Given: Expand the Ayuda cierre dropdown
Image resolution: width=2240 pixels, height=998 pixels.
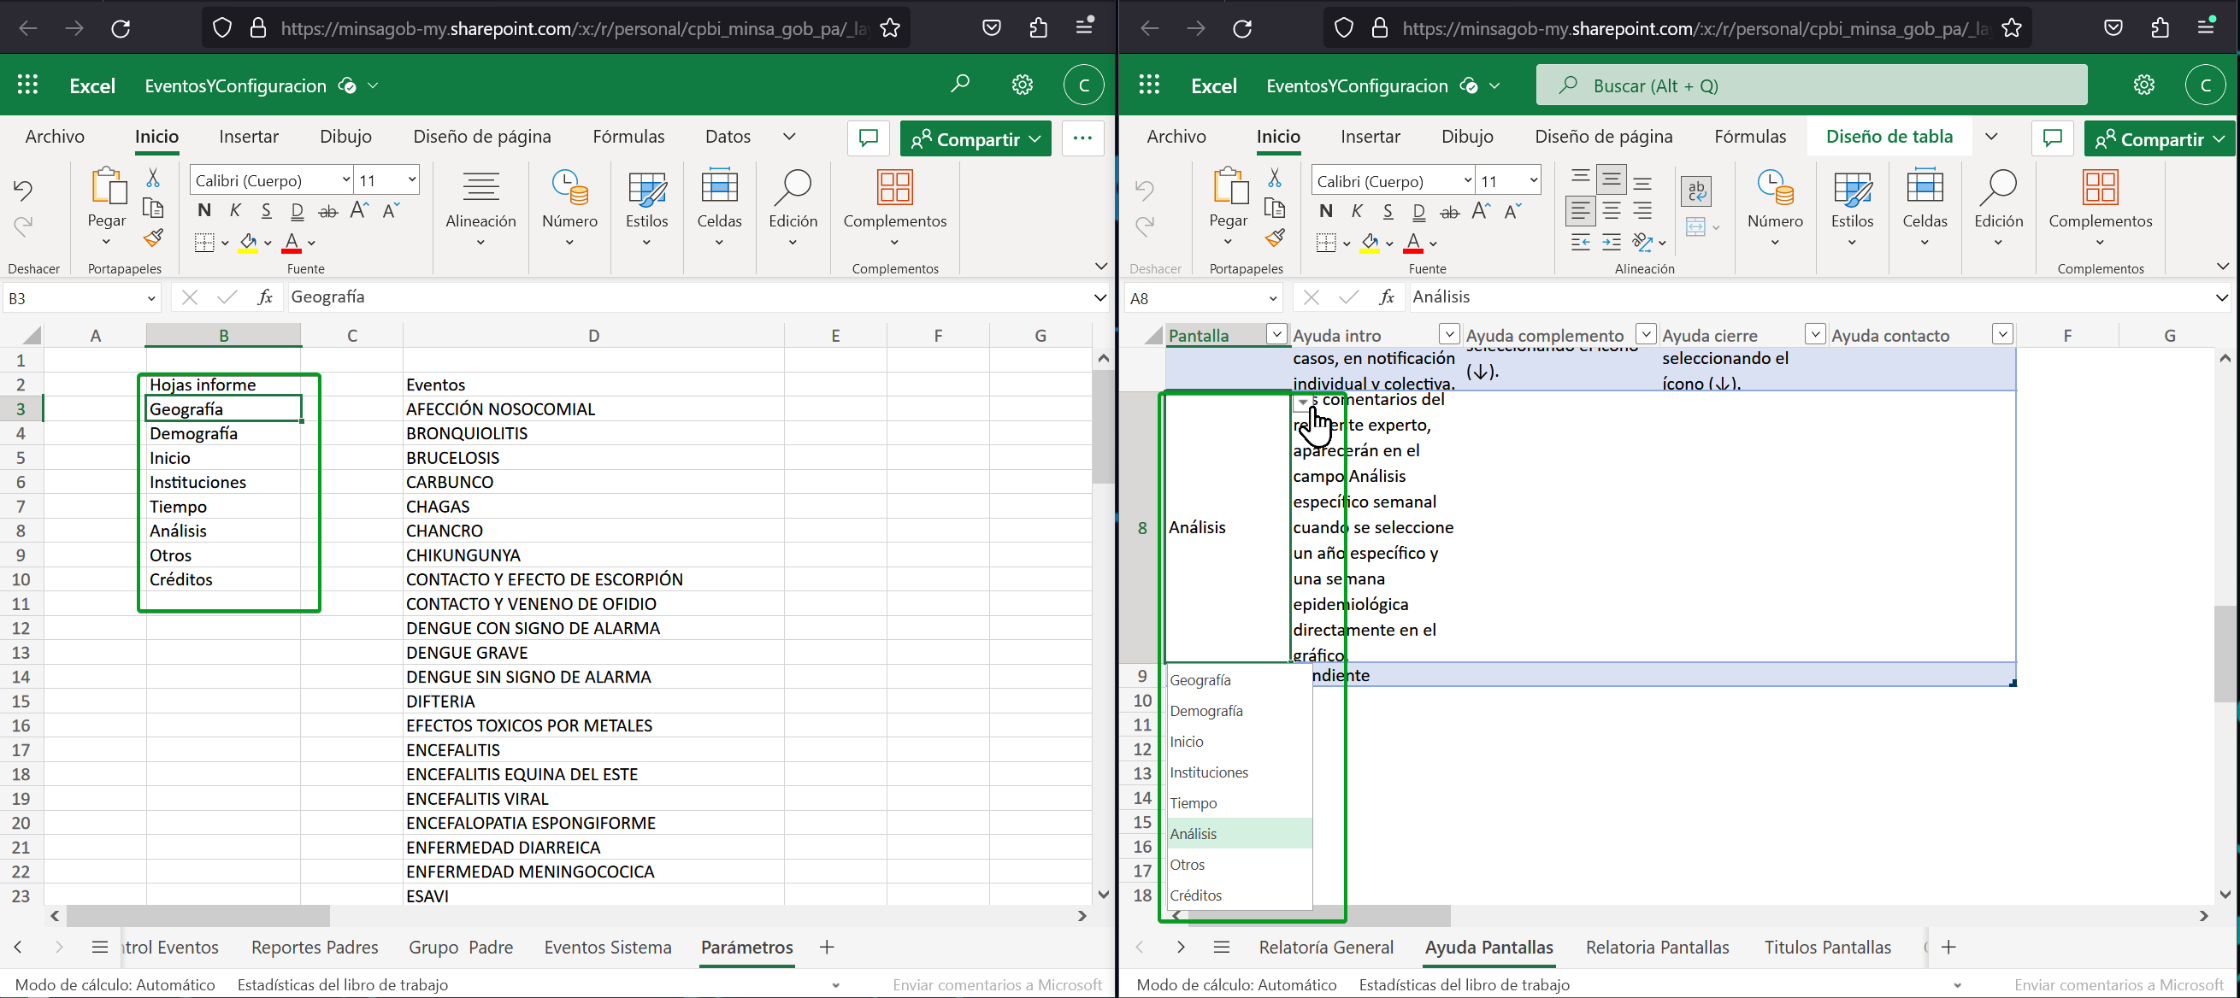Looking at the screenshot, I should click(1816, 334).
